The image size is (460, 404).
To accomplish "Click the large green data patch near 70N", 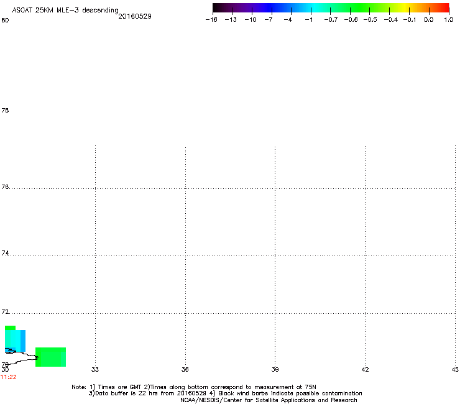I will [x=50, y=357].
